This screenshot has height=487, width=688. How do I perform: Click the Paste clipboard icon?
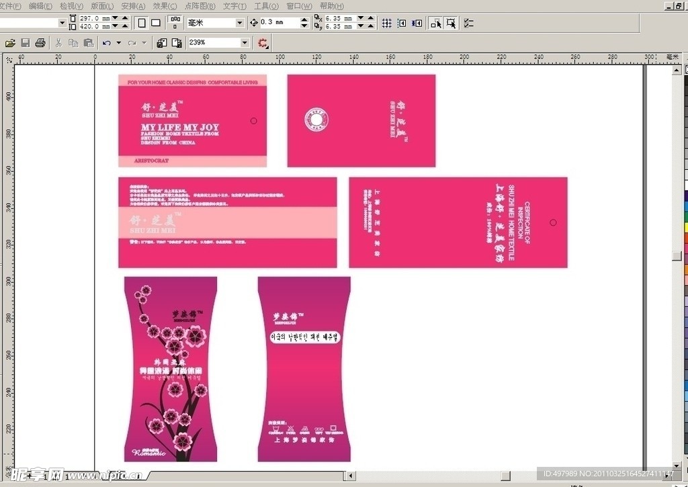(88, 42)
